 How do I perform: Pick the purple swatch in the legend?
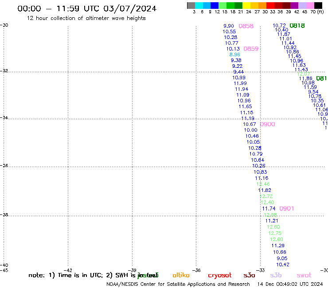294,5
